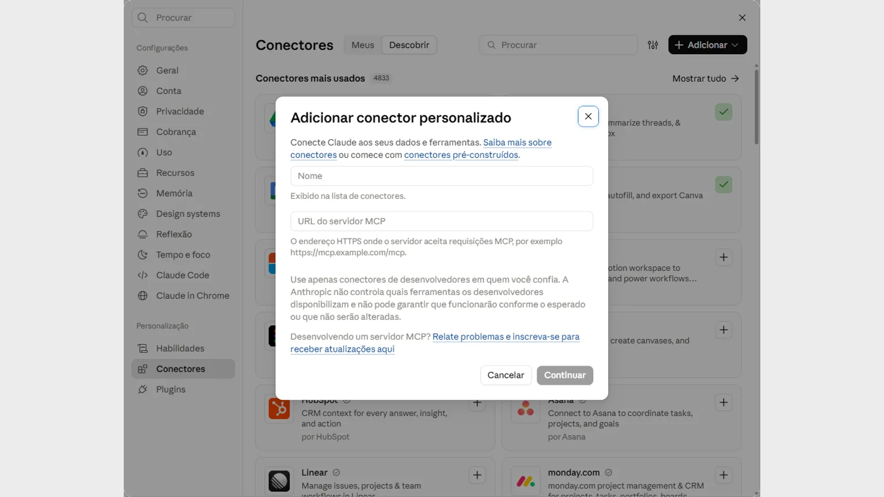This screenshot has height=497, width=884.
Task: Close the custom connector dialog
Action: (x=588, y=117)
